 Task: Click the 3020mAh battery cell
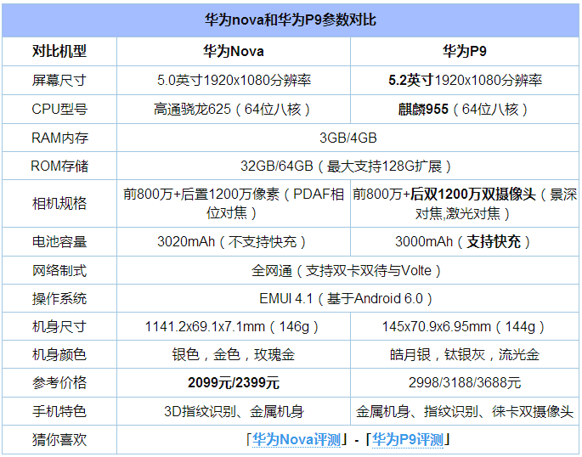click(234, 242)
